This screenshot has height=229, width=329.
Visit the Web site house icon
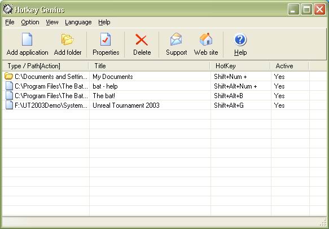(x=206, y=39)
